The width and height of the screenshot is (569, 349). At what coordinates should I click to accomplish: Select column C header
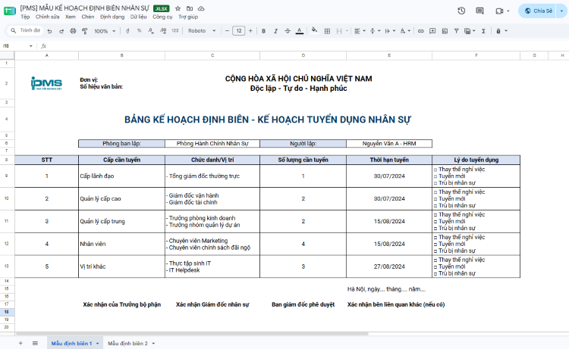click(x=212, y=55)
